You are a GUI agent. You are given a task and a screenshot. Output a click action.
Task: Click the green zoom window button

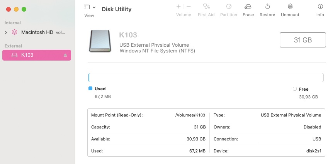coord(24,9)
